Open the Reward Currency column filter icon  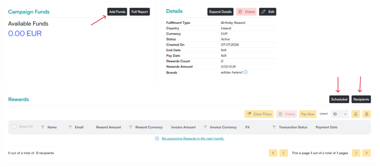(x=130, y=127)
